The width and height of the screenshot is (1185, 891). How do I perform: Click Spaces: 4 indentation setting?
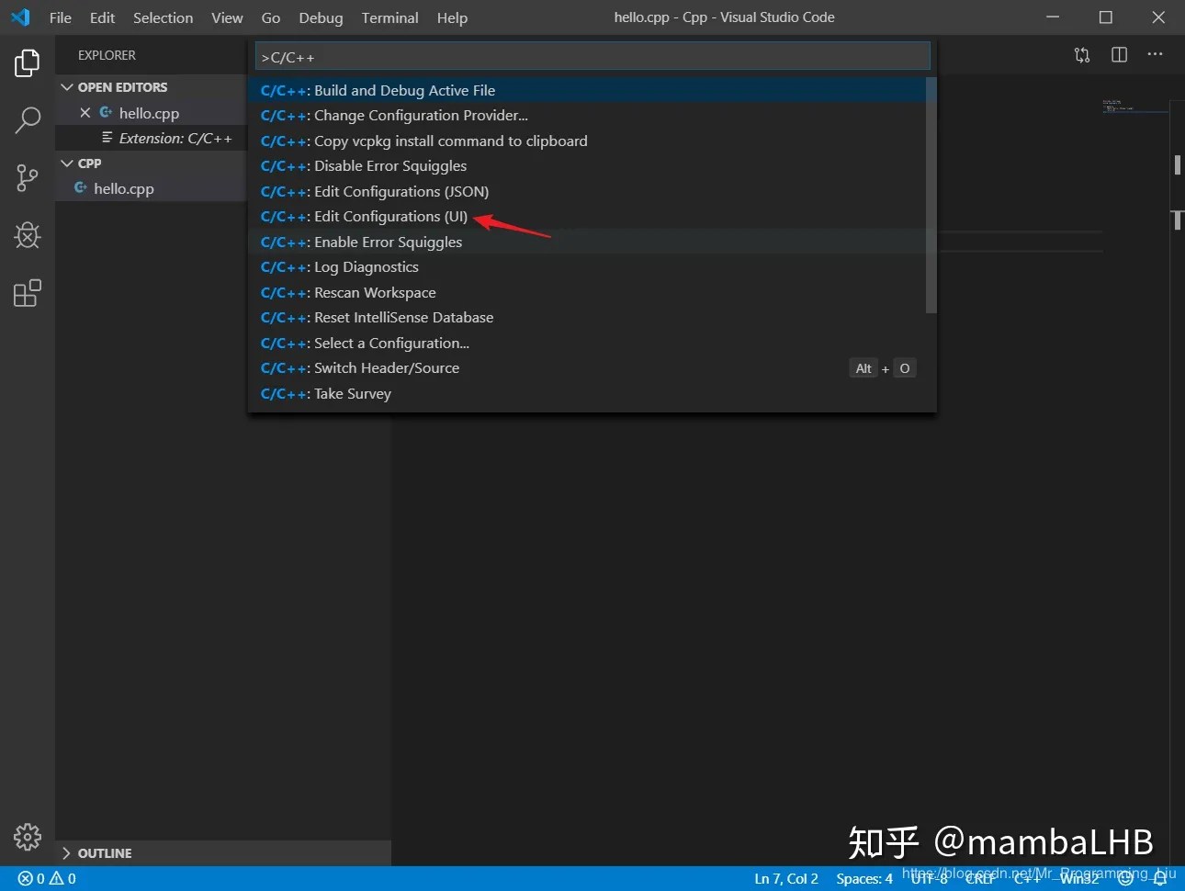click(864, 878)
